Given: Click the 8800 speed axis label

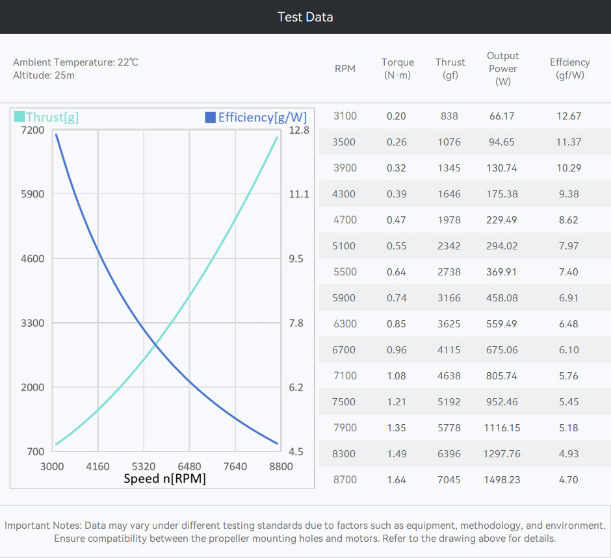Looking at the screenshot, I should click(x=281, y=466).
